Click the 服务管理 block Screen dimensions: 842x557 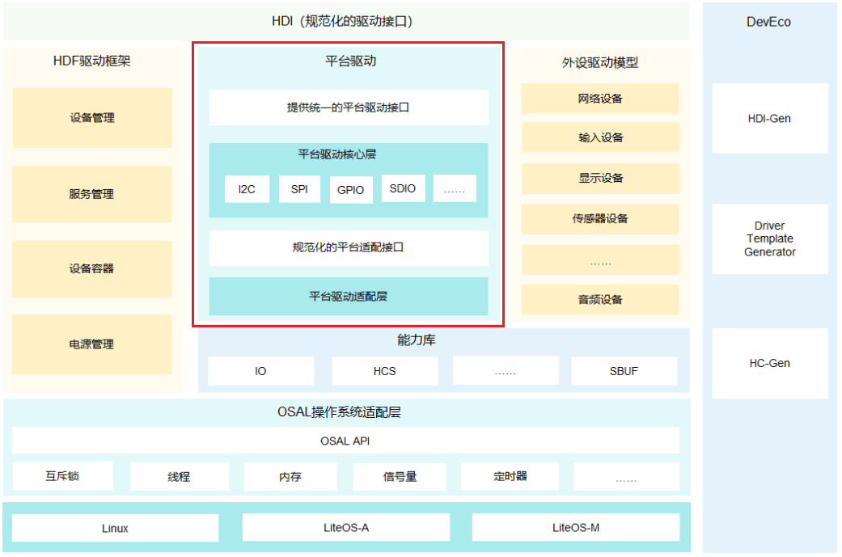92,194
